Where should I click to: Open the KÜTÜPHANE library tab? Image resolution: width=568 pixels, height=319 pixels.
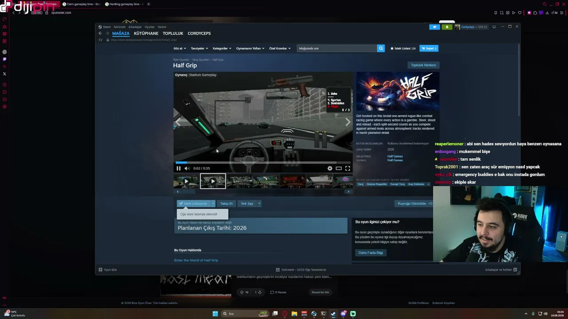coord(146,33)
